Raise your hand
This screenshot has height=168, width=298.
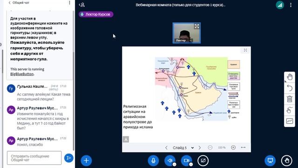pos(287,161)
